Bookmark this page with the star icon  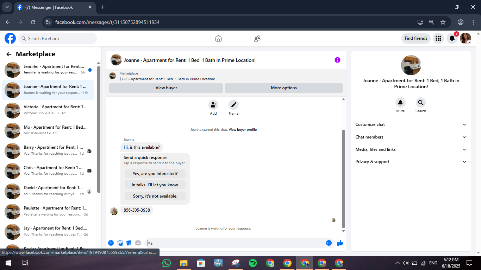[443, 22]
